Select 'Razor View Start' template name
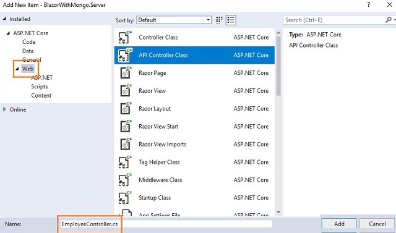 (x=158, y=127)
